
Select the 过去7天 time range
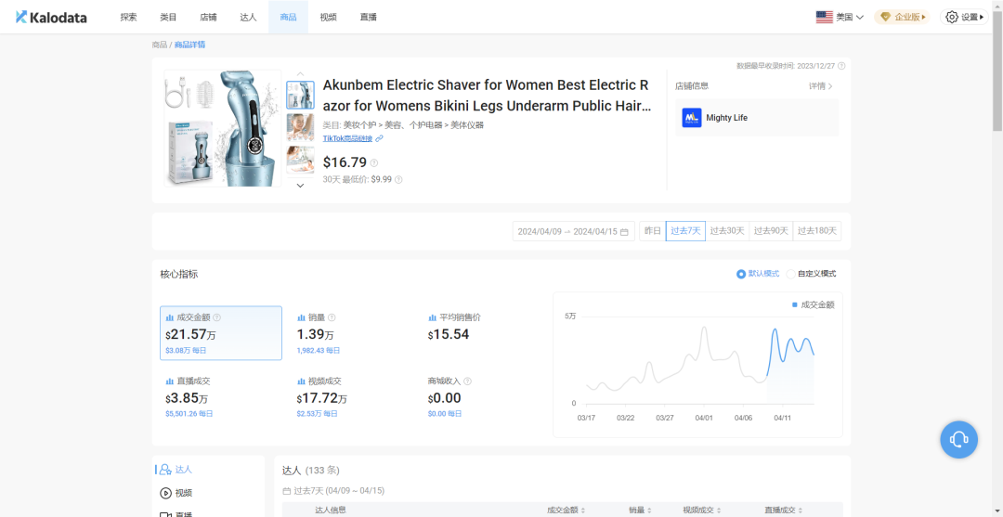[x=685, y=231]
